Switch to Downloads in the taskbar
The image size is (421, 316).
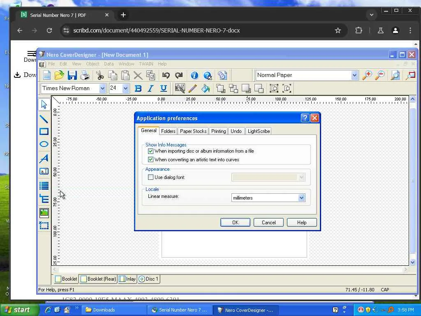(x=115, y=310)
